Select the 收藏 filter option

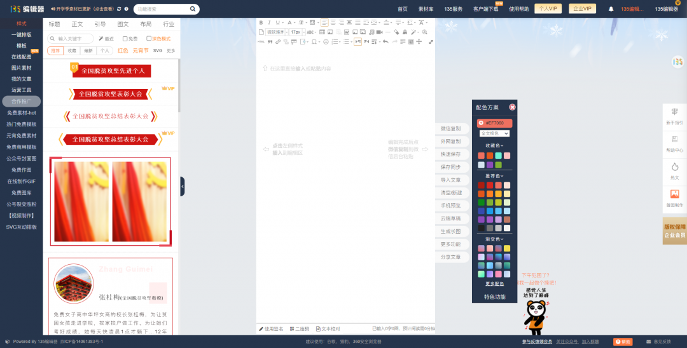[72, 51]
